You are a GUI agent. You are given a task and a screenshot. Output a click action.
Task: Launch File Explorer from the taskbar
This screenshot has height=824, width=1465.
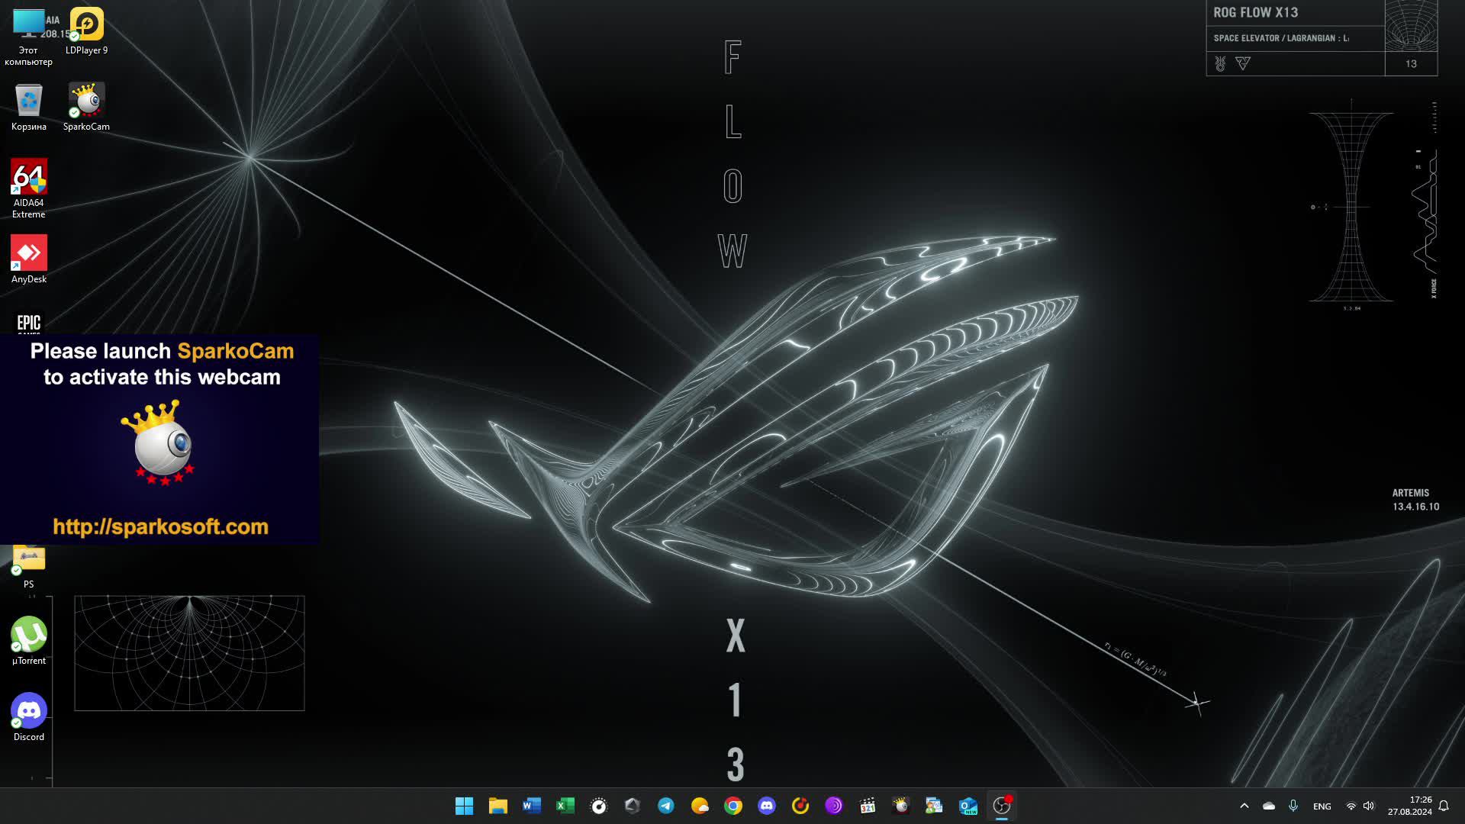tap(497, 806)
